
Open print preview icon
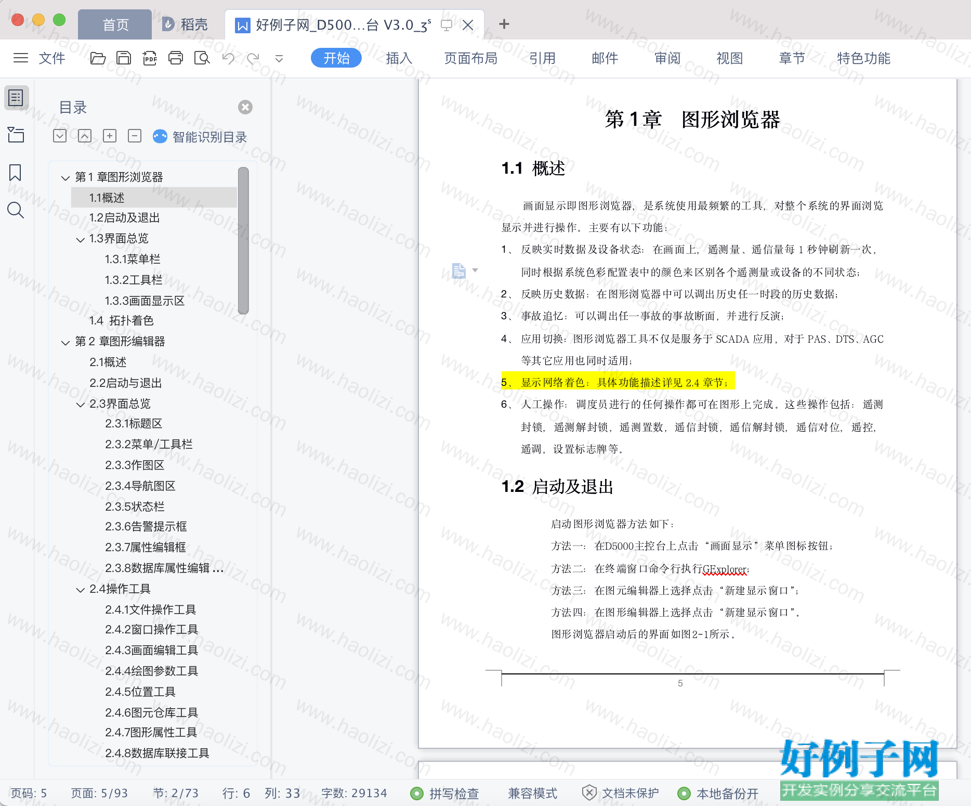(202, 58)
